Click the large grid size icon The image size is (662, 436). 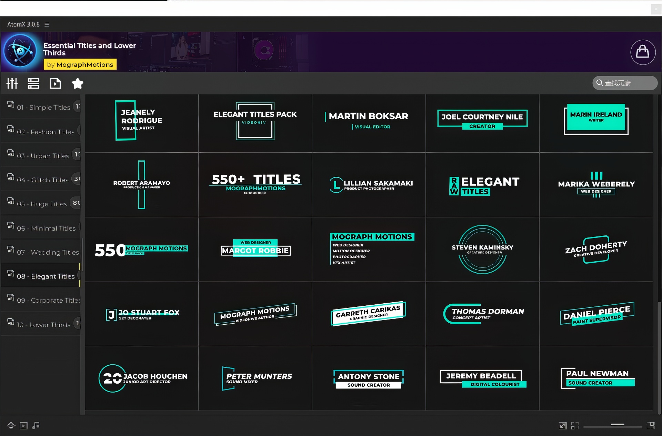coord(651,426)
